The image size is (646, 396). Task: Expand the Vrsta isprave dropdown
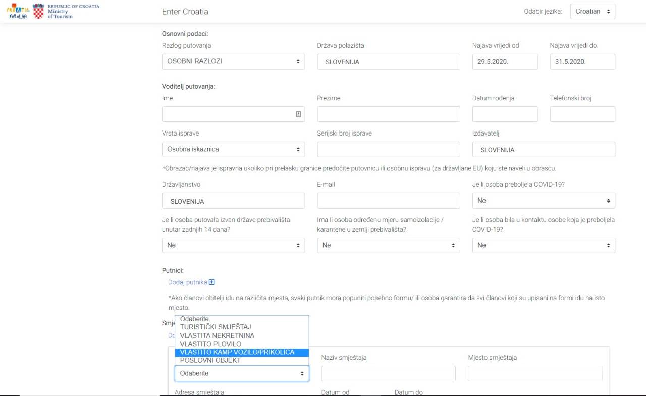233,149
